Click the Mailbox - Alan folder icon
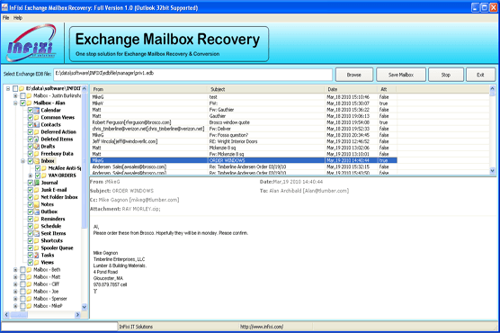Screen dimensions: 500x333 (x=30, y=103)
